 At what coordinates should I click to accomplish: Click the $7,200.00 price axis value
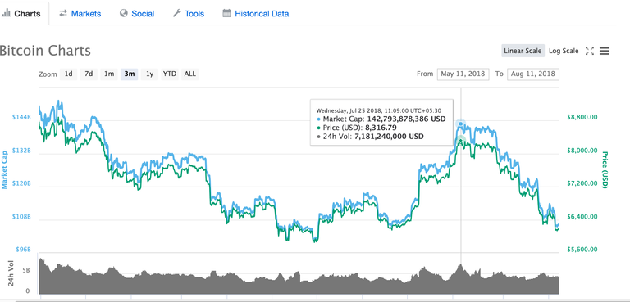point(582,183)
